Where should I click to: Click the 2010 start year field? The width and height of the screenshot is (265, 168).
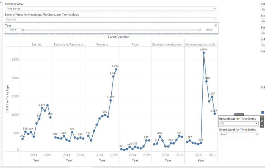(x=13, y=30)
